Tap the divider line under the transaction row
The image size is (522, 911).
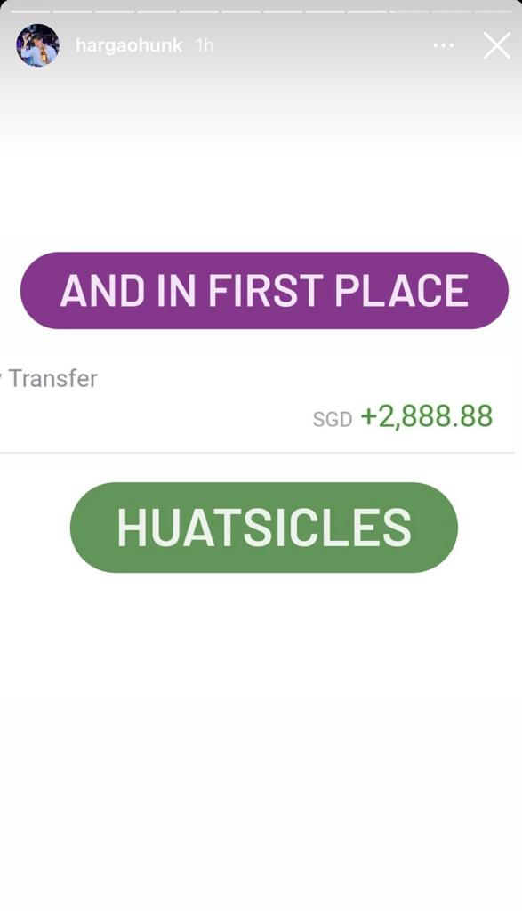pyautogui.click(x=257, y=453)
